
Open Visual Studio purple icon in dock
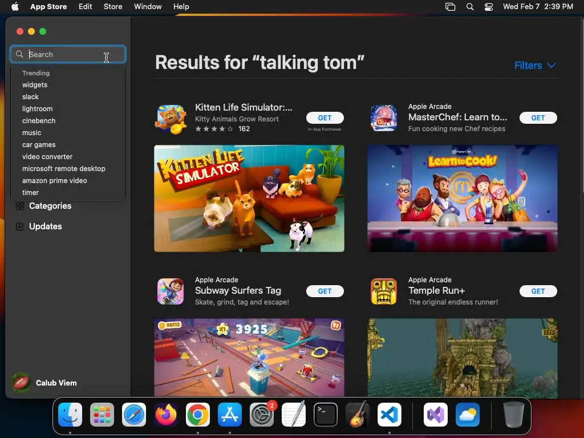pyautogui.click(x=436, y=415)
